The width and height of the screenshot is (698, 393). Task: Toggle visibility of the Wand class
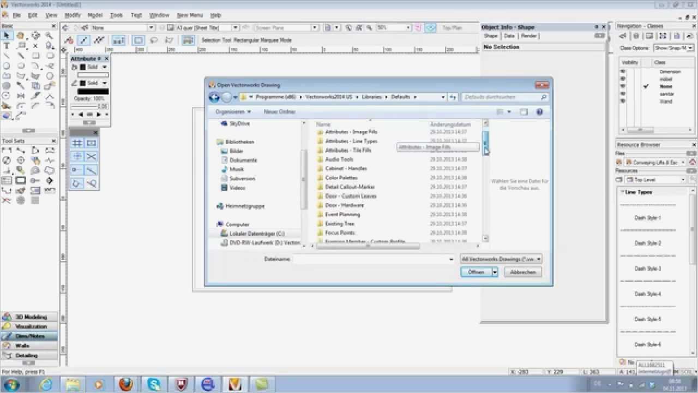pos(623,101)
